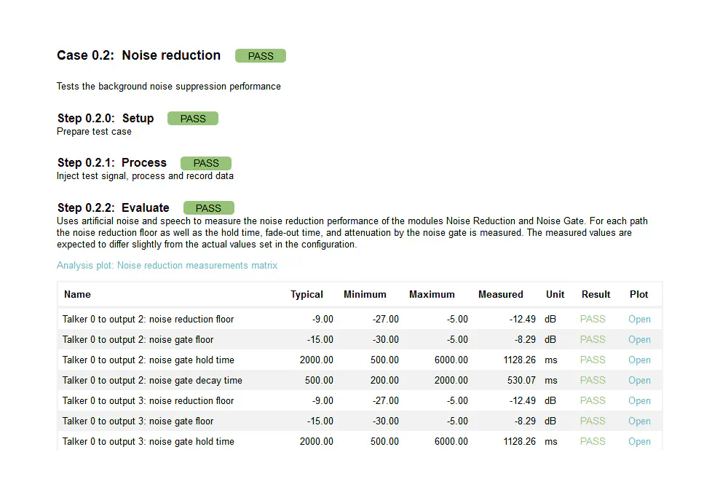Image resolution: width=728 pixels, height=495 pixels.
Task: Select row name 'Talker 0 to output 3: noise gate floor'
Action: pos(138,421)
